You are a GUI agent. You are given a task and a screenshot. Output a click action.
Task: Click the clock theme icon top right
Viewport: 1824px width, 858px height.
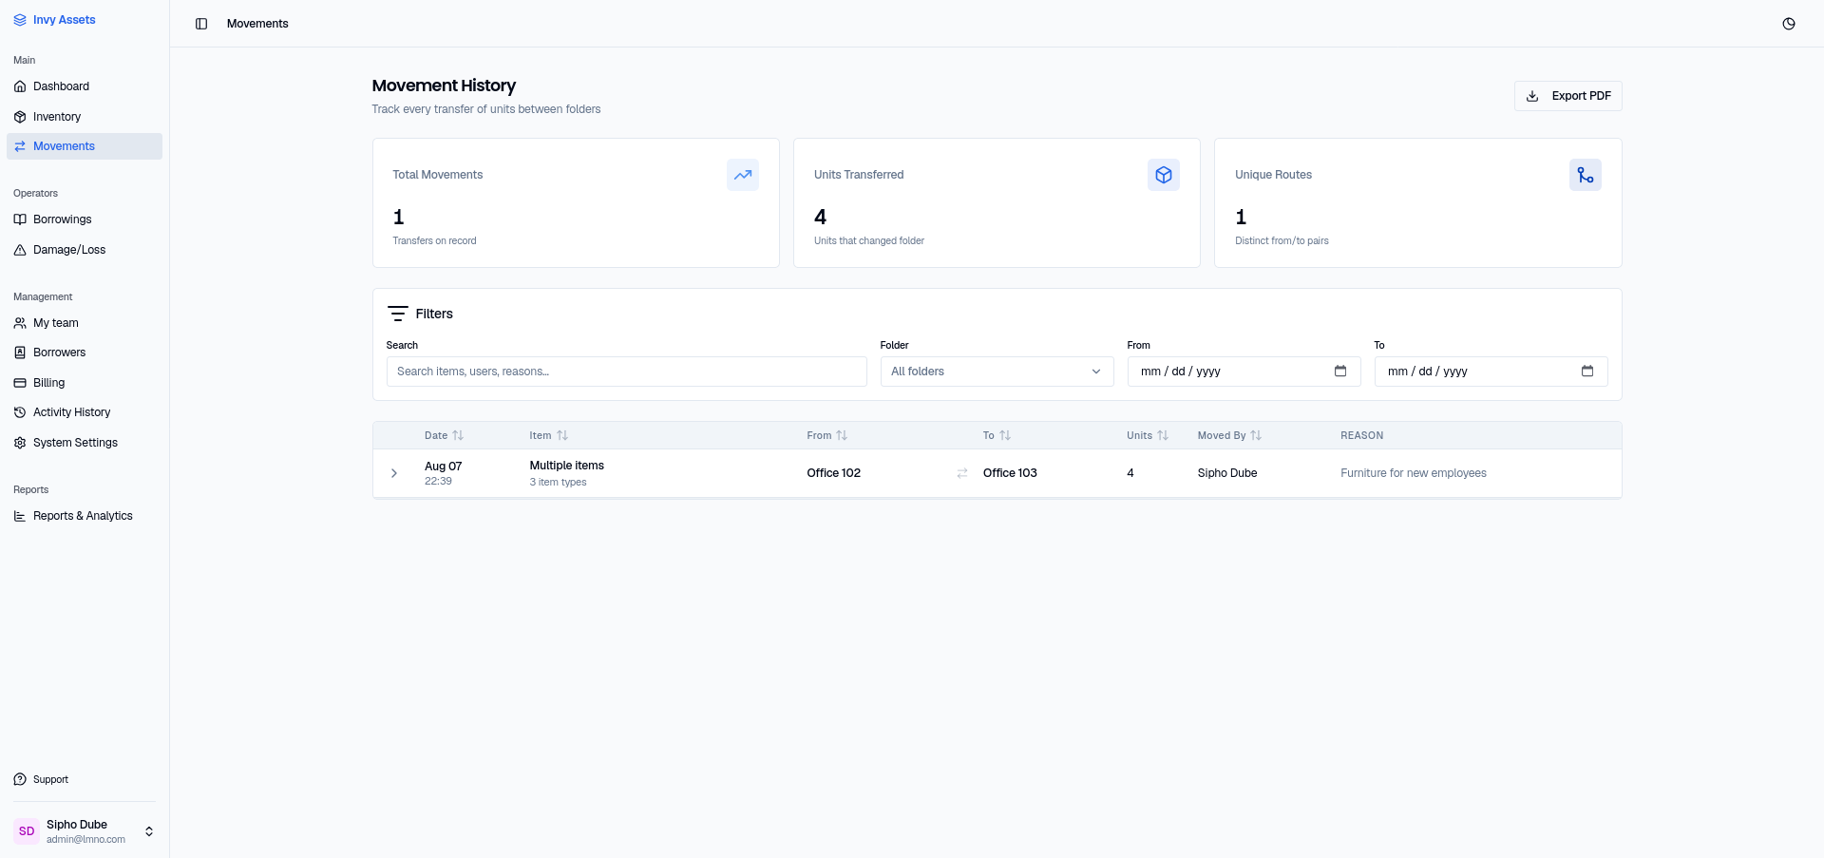[x=1789, y=24]
